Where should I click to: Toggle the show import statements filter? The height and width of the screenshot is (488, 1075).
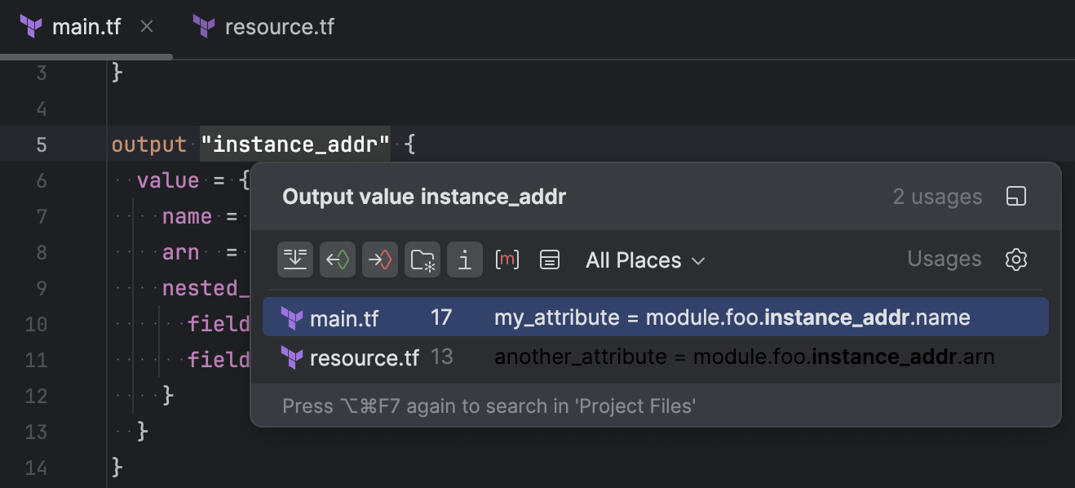pyautogui.click(x=464, y=260)
